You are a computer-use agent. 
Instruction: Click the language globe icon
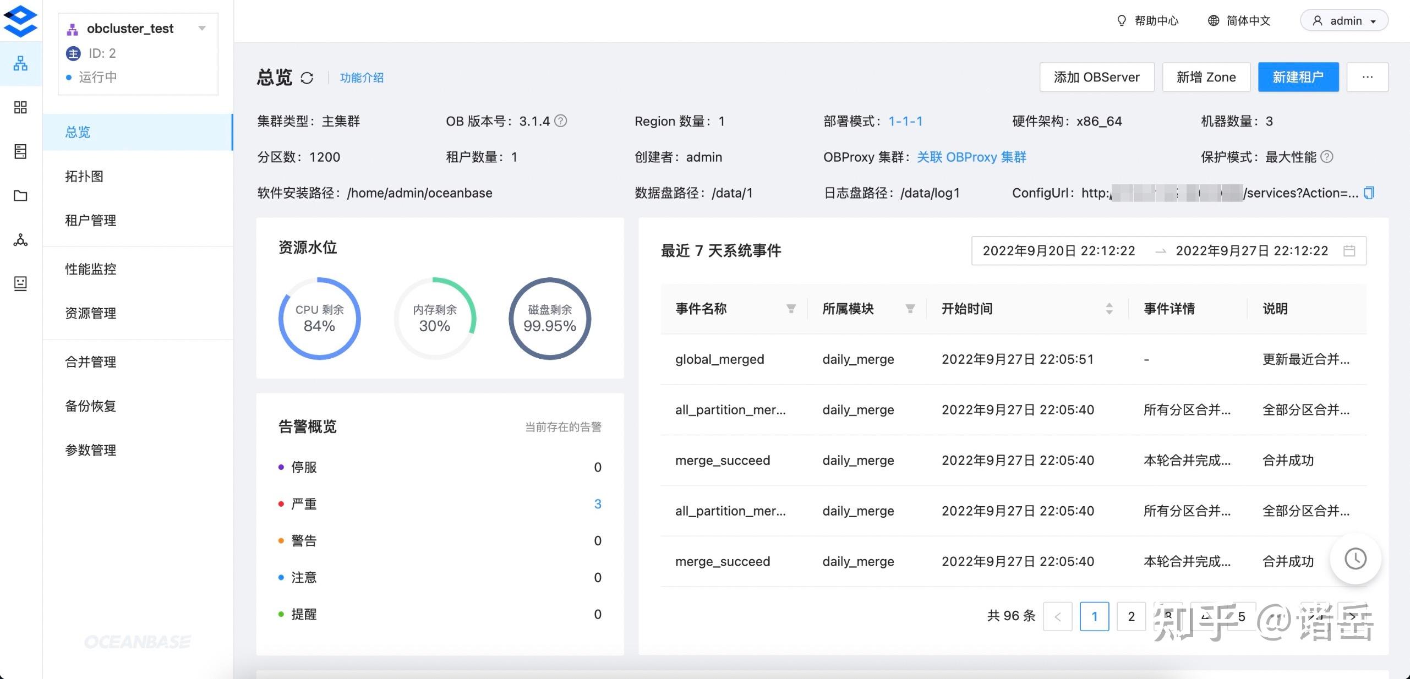(1212, 20)
